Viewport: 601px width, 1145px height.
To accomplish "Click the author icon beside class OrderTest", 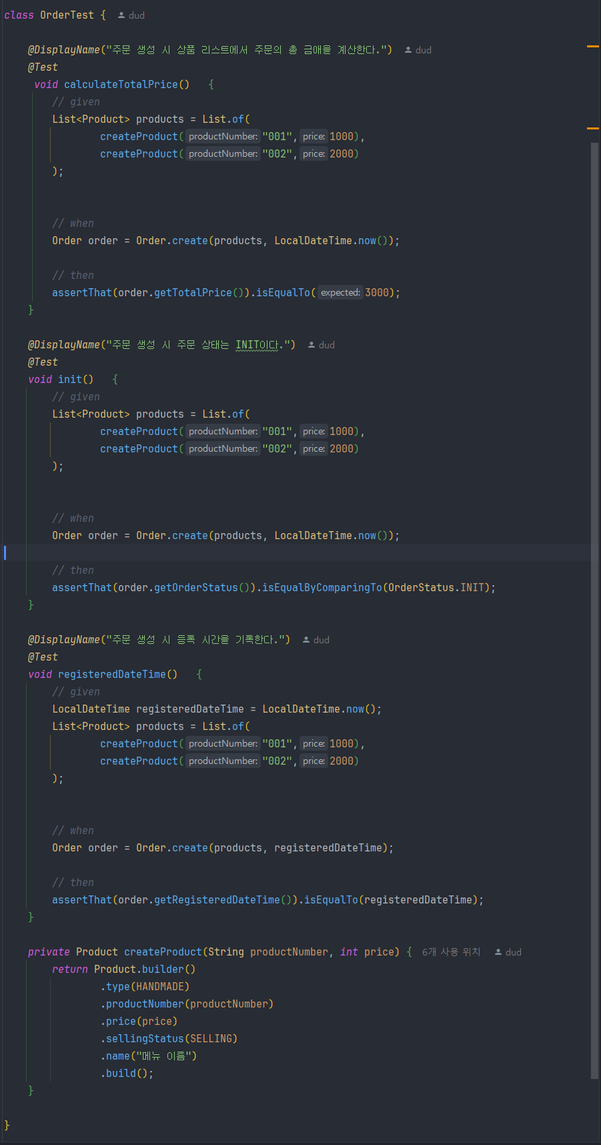I will point(121,15).
